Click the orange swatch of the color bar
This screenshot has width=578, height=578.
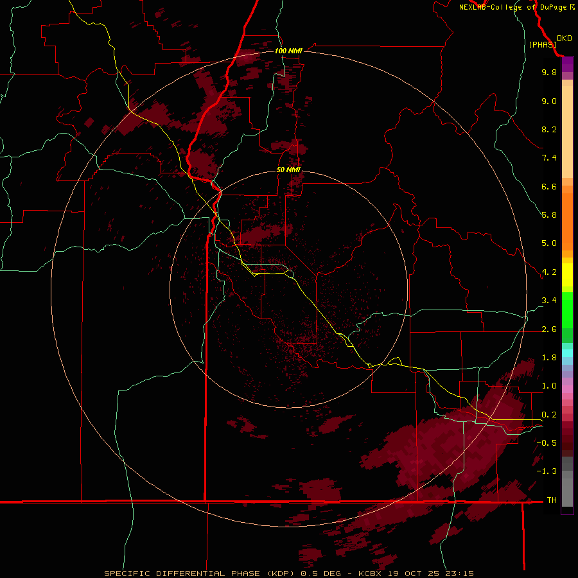click(567, 221)
